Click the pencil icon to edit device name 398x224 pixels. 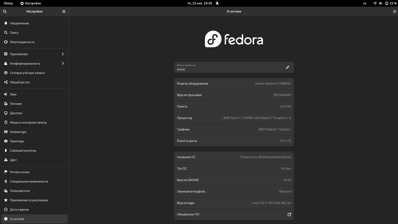(288, 67)
